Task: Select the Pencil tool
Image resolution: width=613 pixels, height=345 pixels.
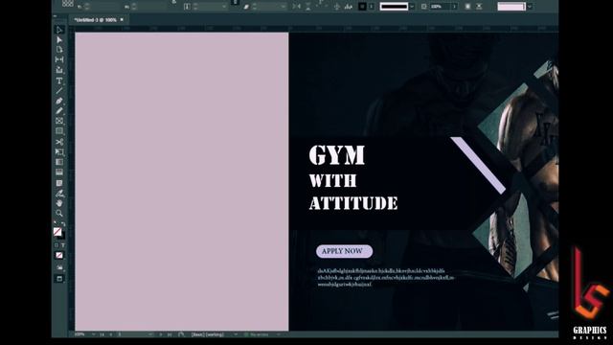Action: (59, 111)
